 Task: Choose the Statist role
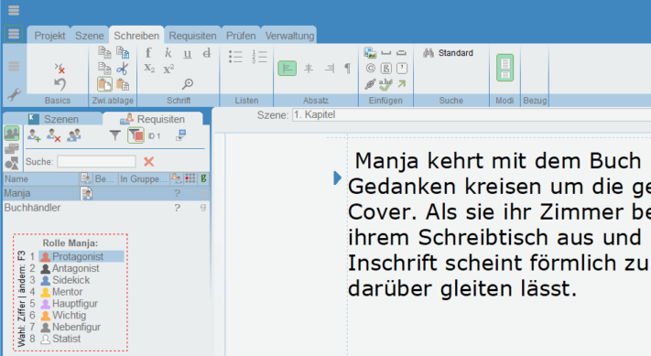click(x=60, y=339)
